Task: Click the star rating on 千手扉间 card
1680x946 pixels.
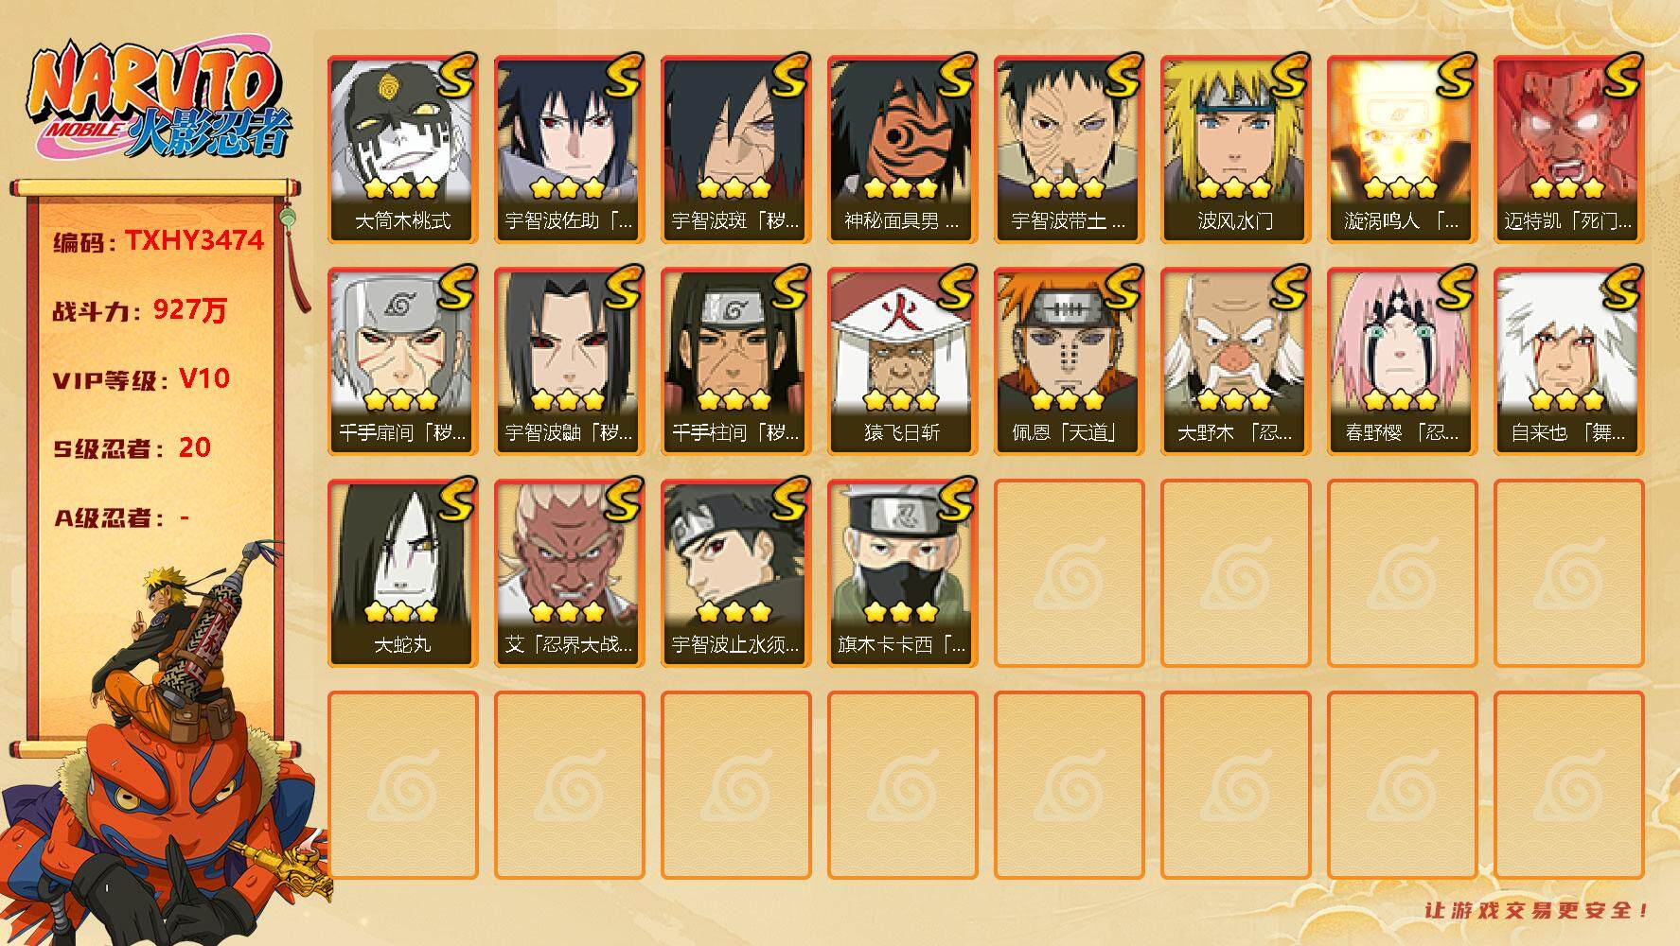Action: point(401,399)
